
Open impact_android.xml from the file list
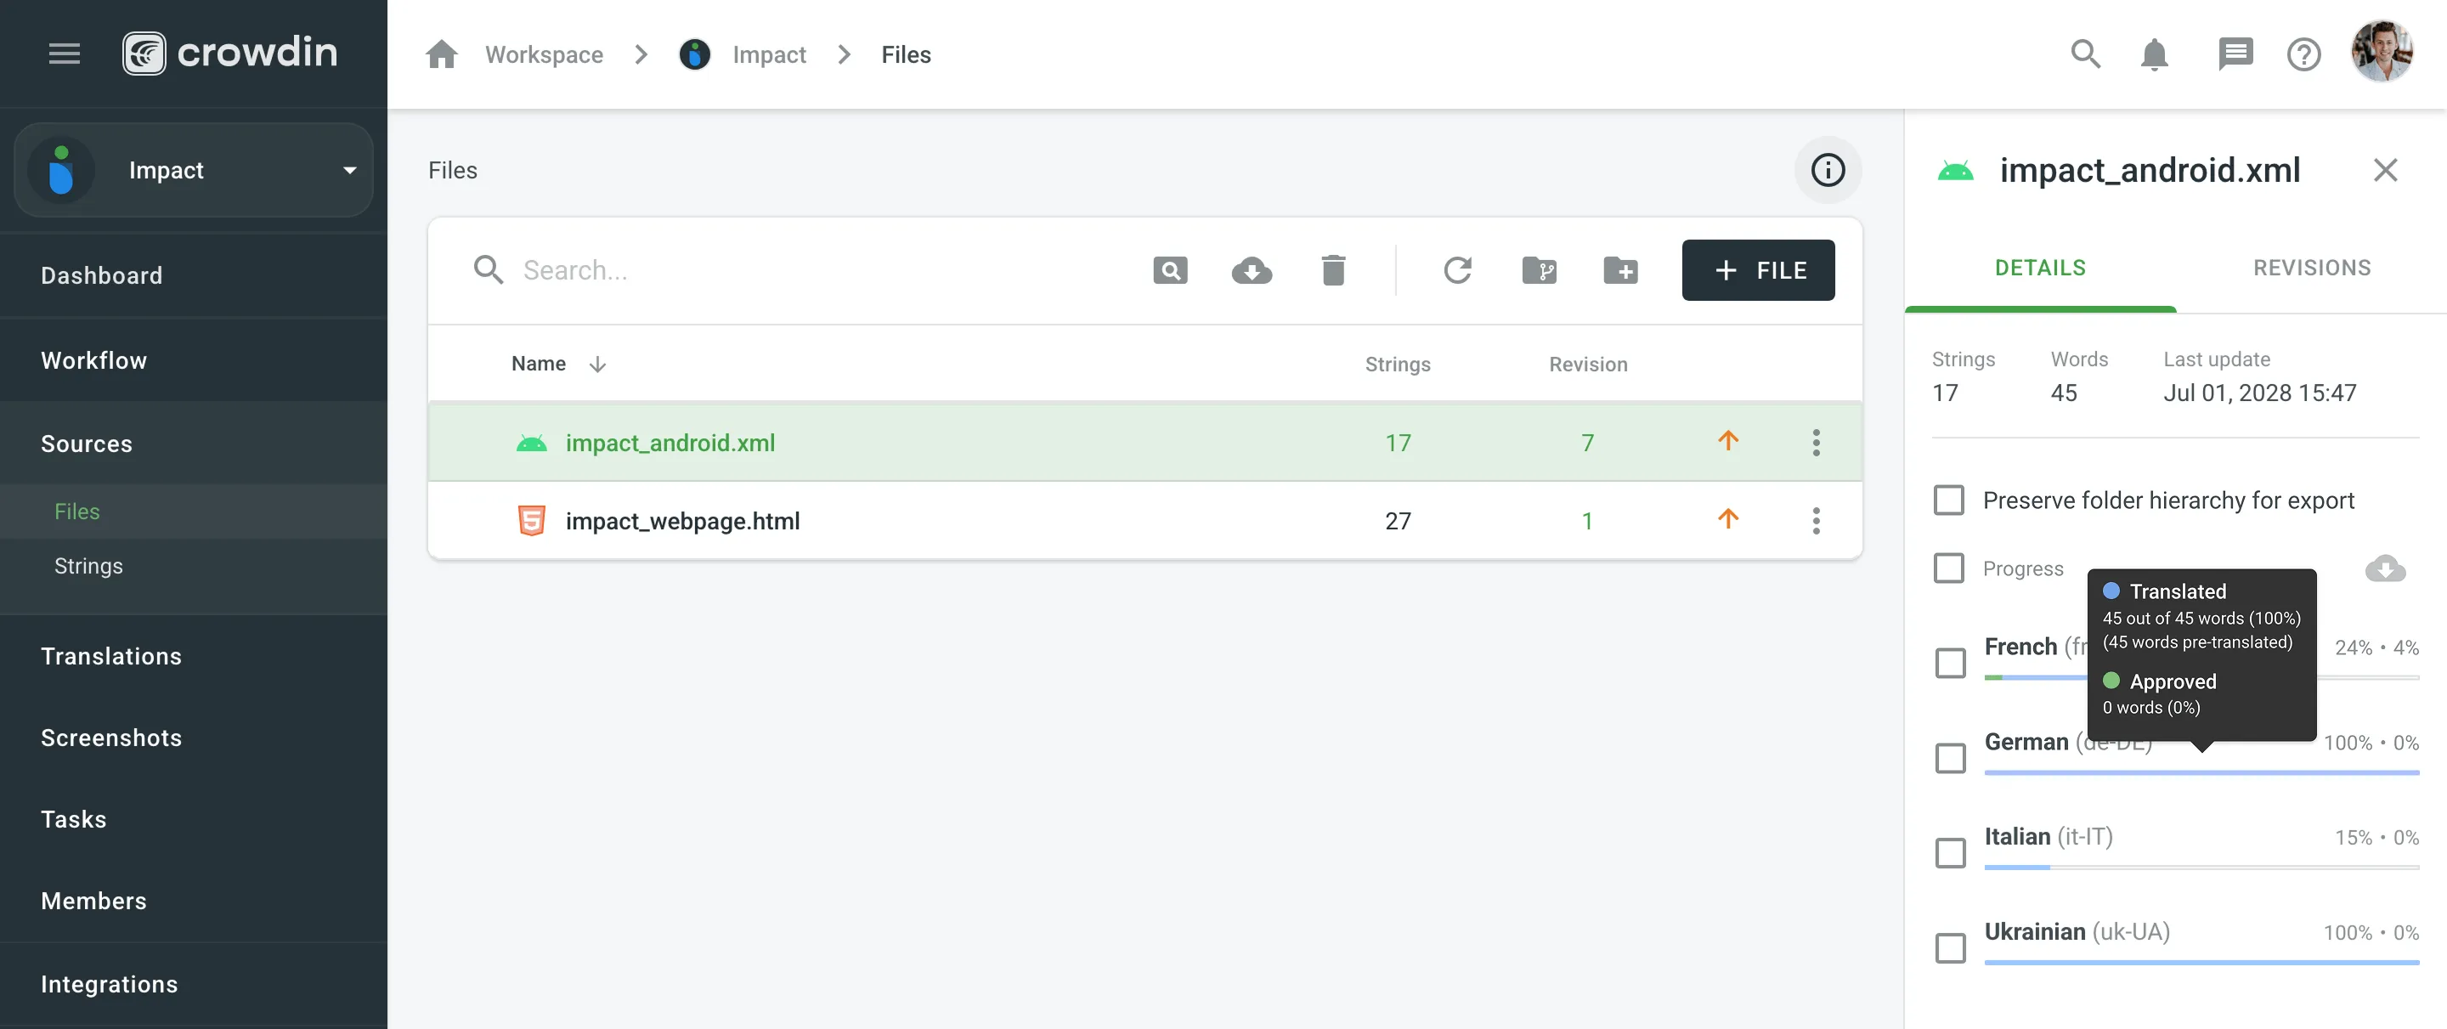pos(669,442)
